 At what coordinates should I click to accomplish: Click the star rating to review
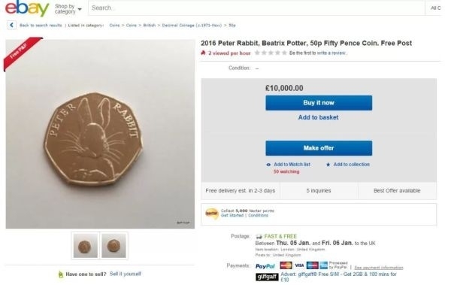tap(271, 53)
